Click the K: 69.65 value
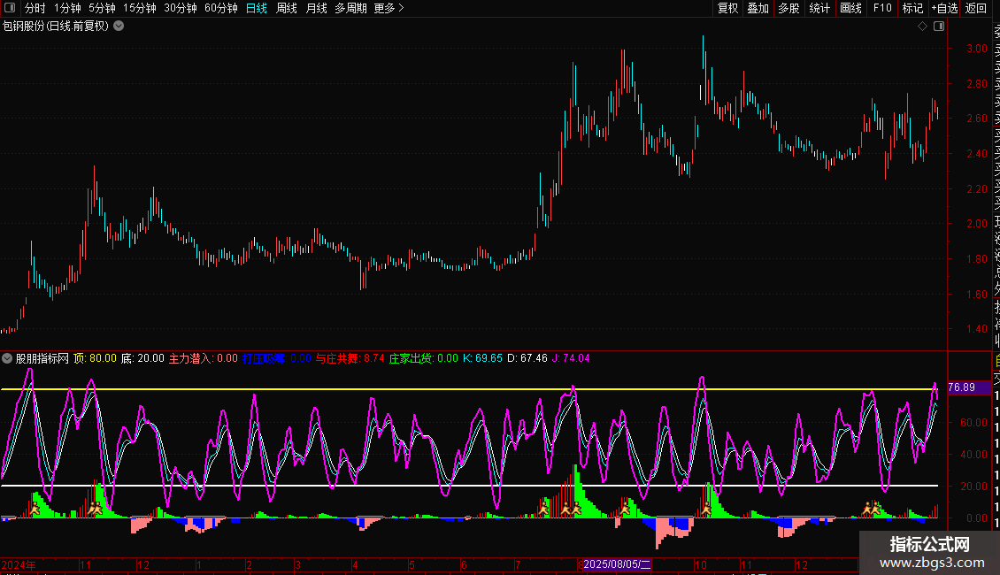 coord(482,358)
